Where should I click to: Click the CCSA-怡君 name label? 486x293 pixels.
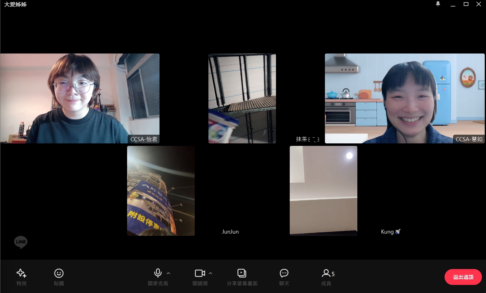[x=144, y=139]
